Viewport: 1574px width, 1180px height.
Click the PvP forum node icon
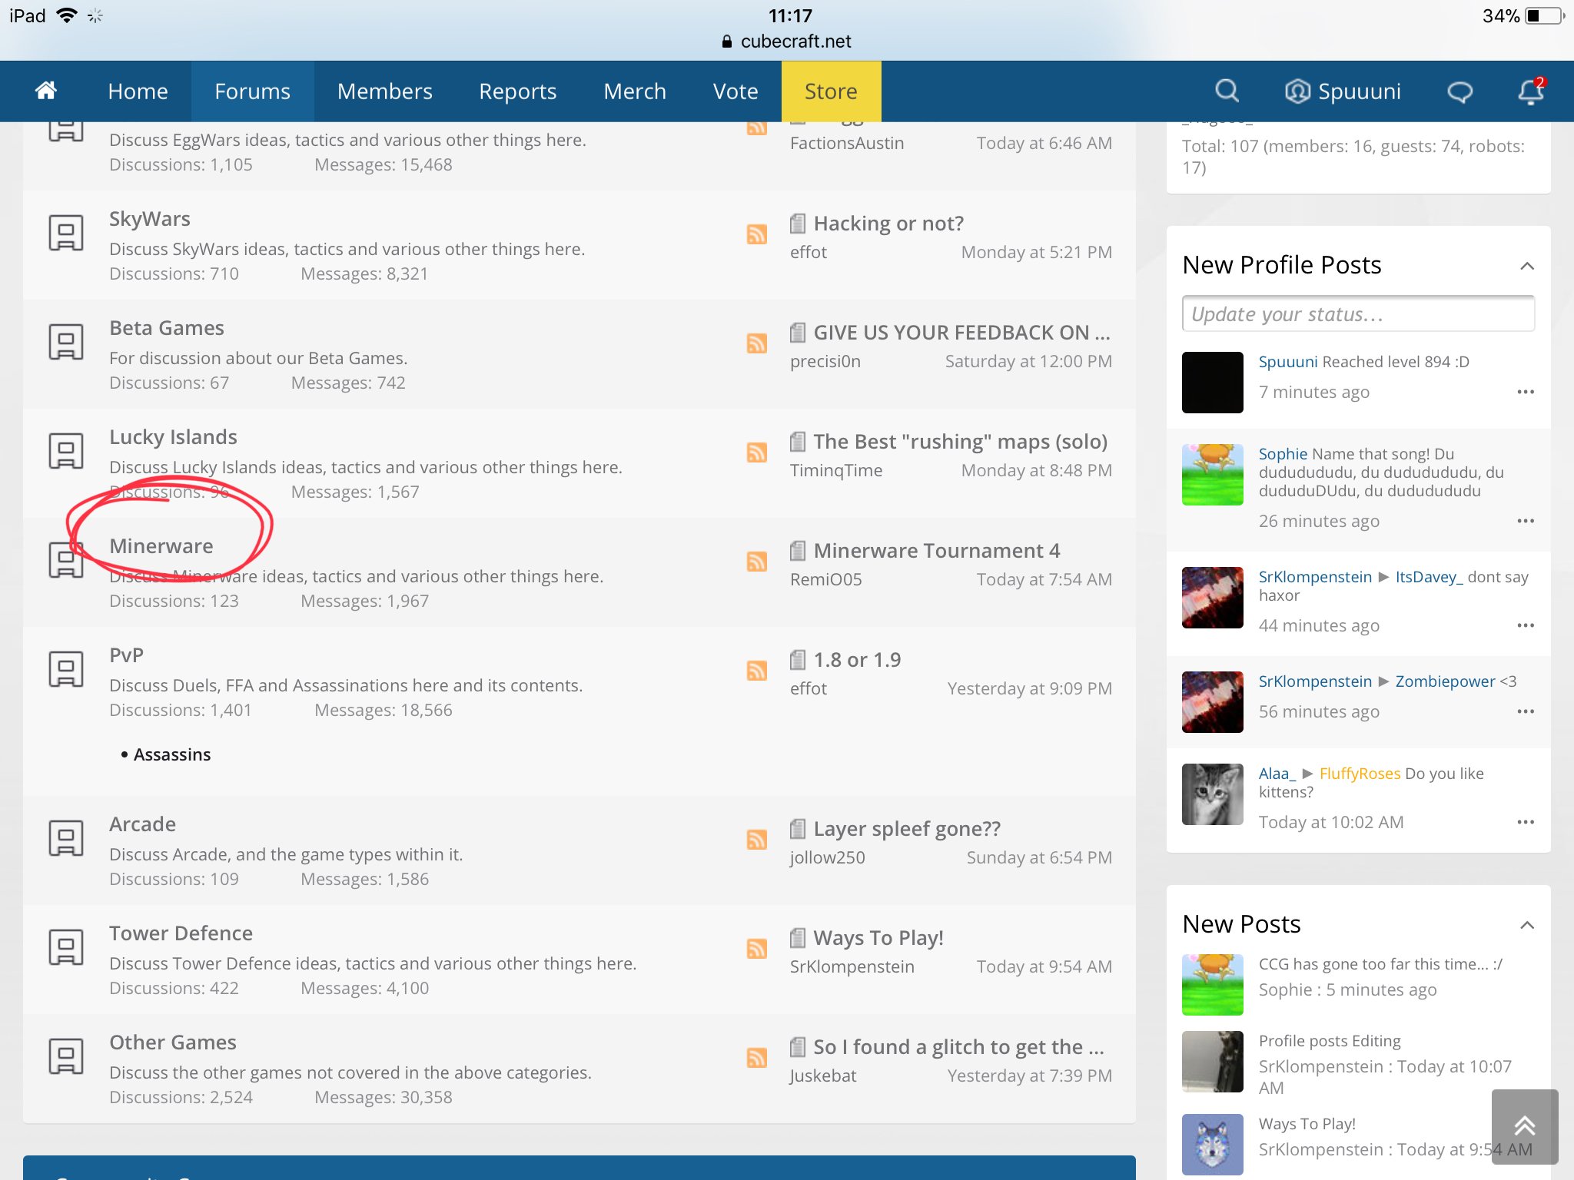[x=66, y=670]
